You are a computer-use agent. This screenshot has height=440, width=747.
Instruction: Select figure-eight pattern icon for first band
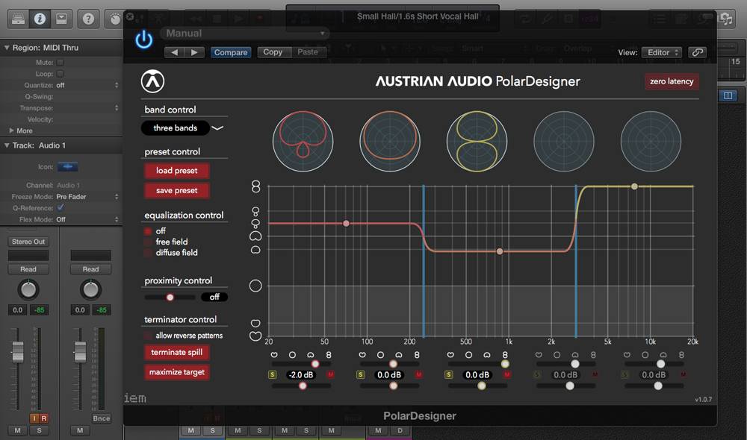click(328, 355)
